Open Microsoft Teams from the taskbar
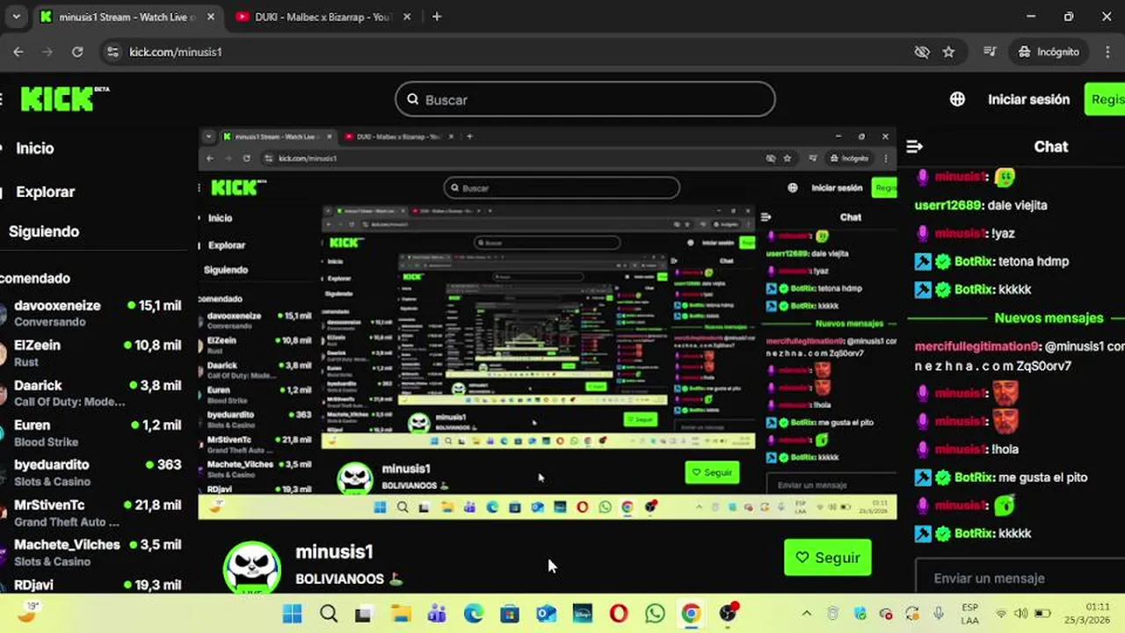Screen dimensions: 1125x633 [437, 614]
